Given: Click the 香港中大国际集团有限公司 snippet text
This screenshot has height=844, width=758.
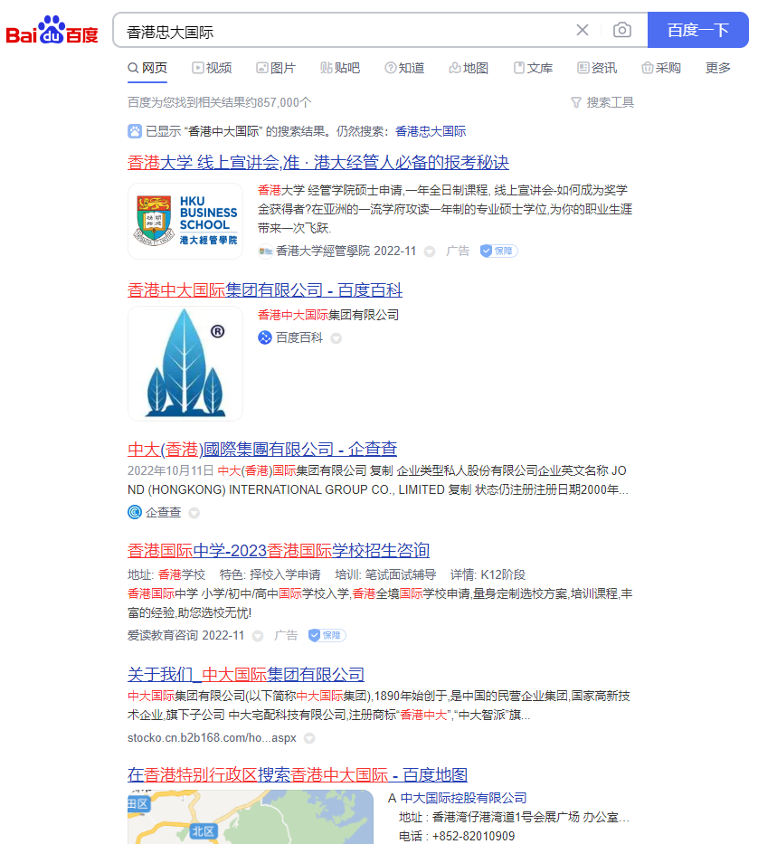Looking at the screenshot, I should [328, 315].
